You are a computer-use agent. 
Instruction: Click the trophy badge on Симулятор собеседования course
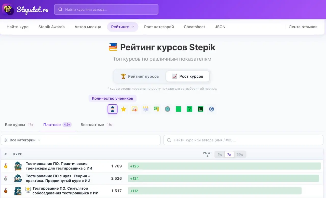pyautogui.click(x=28, y=189)
